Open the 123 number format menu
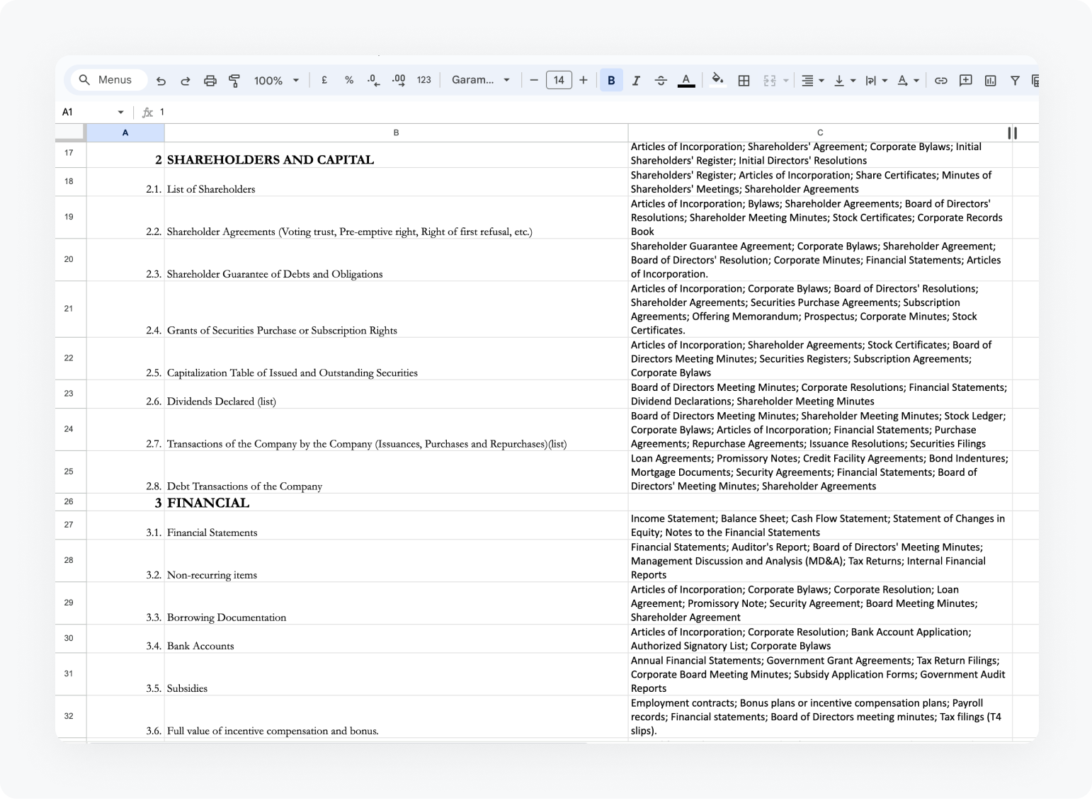1092x803 pixels. 423,80
